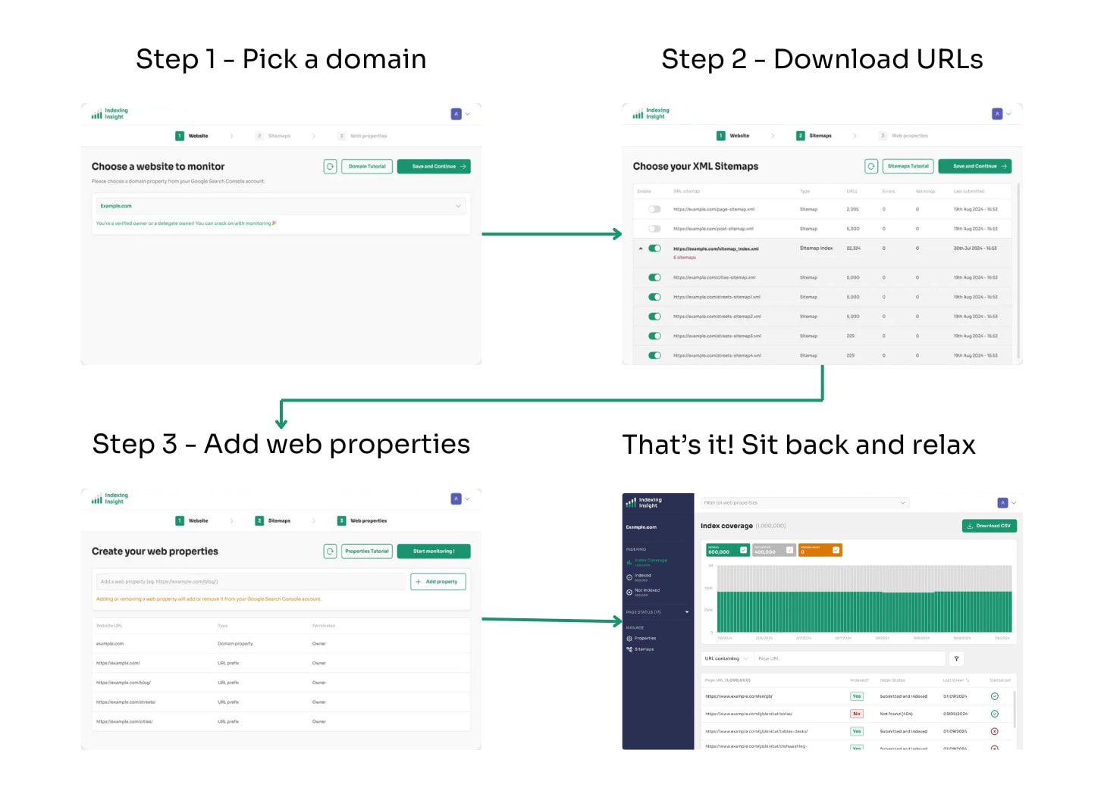This screenshot has height=794, width=1104.
Task: Click the Domain Tutorial button
Action: pyautogui.click(x=367, y=167)
